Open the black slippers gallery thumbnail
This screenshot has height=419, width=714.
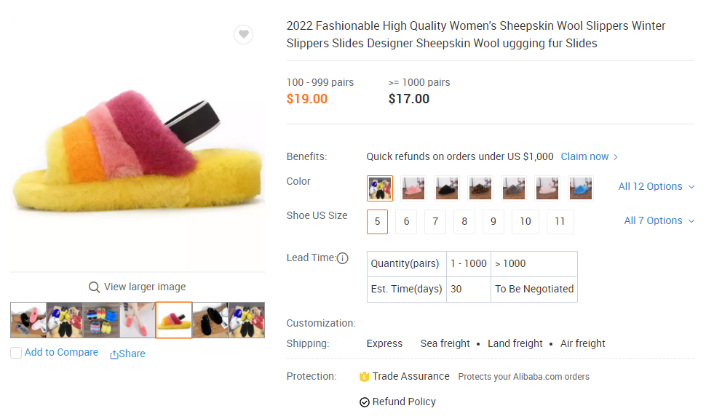tap(210, 320)
